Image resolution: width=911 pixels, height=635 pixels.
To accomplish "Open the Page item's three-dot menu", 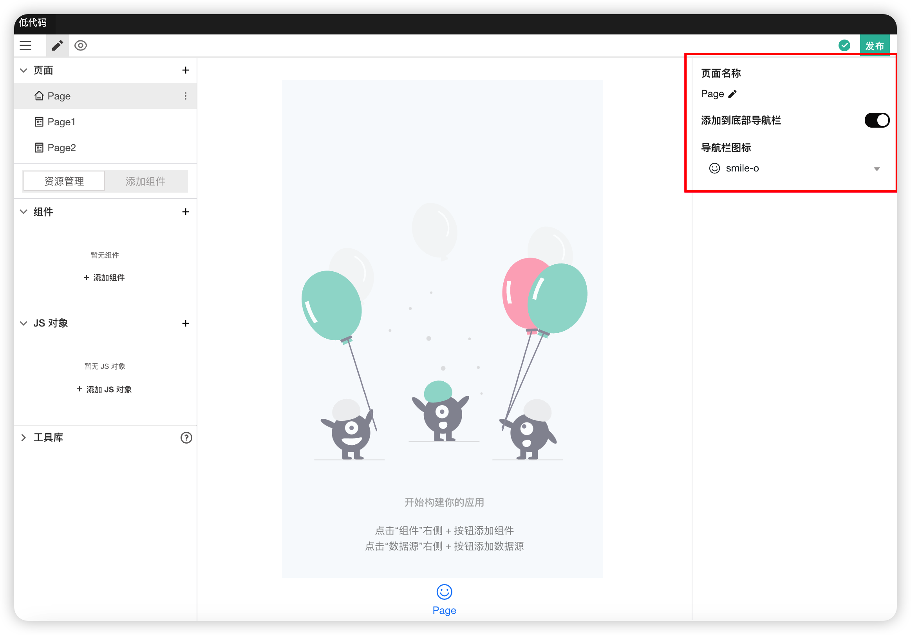I will tap(185, 96).
